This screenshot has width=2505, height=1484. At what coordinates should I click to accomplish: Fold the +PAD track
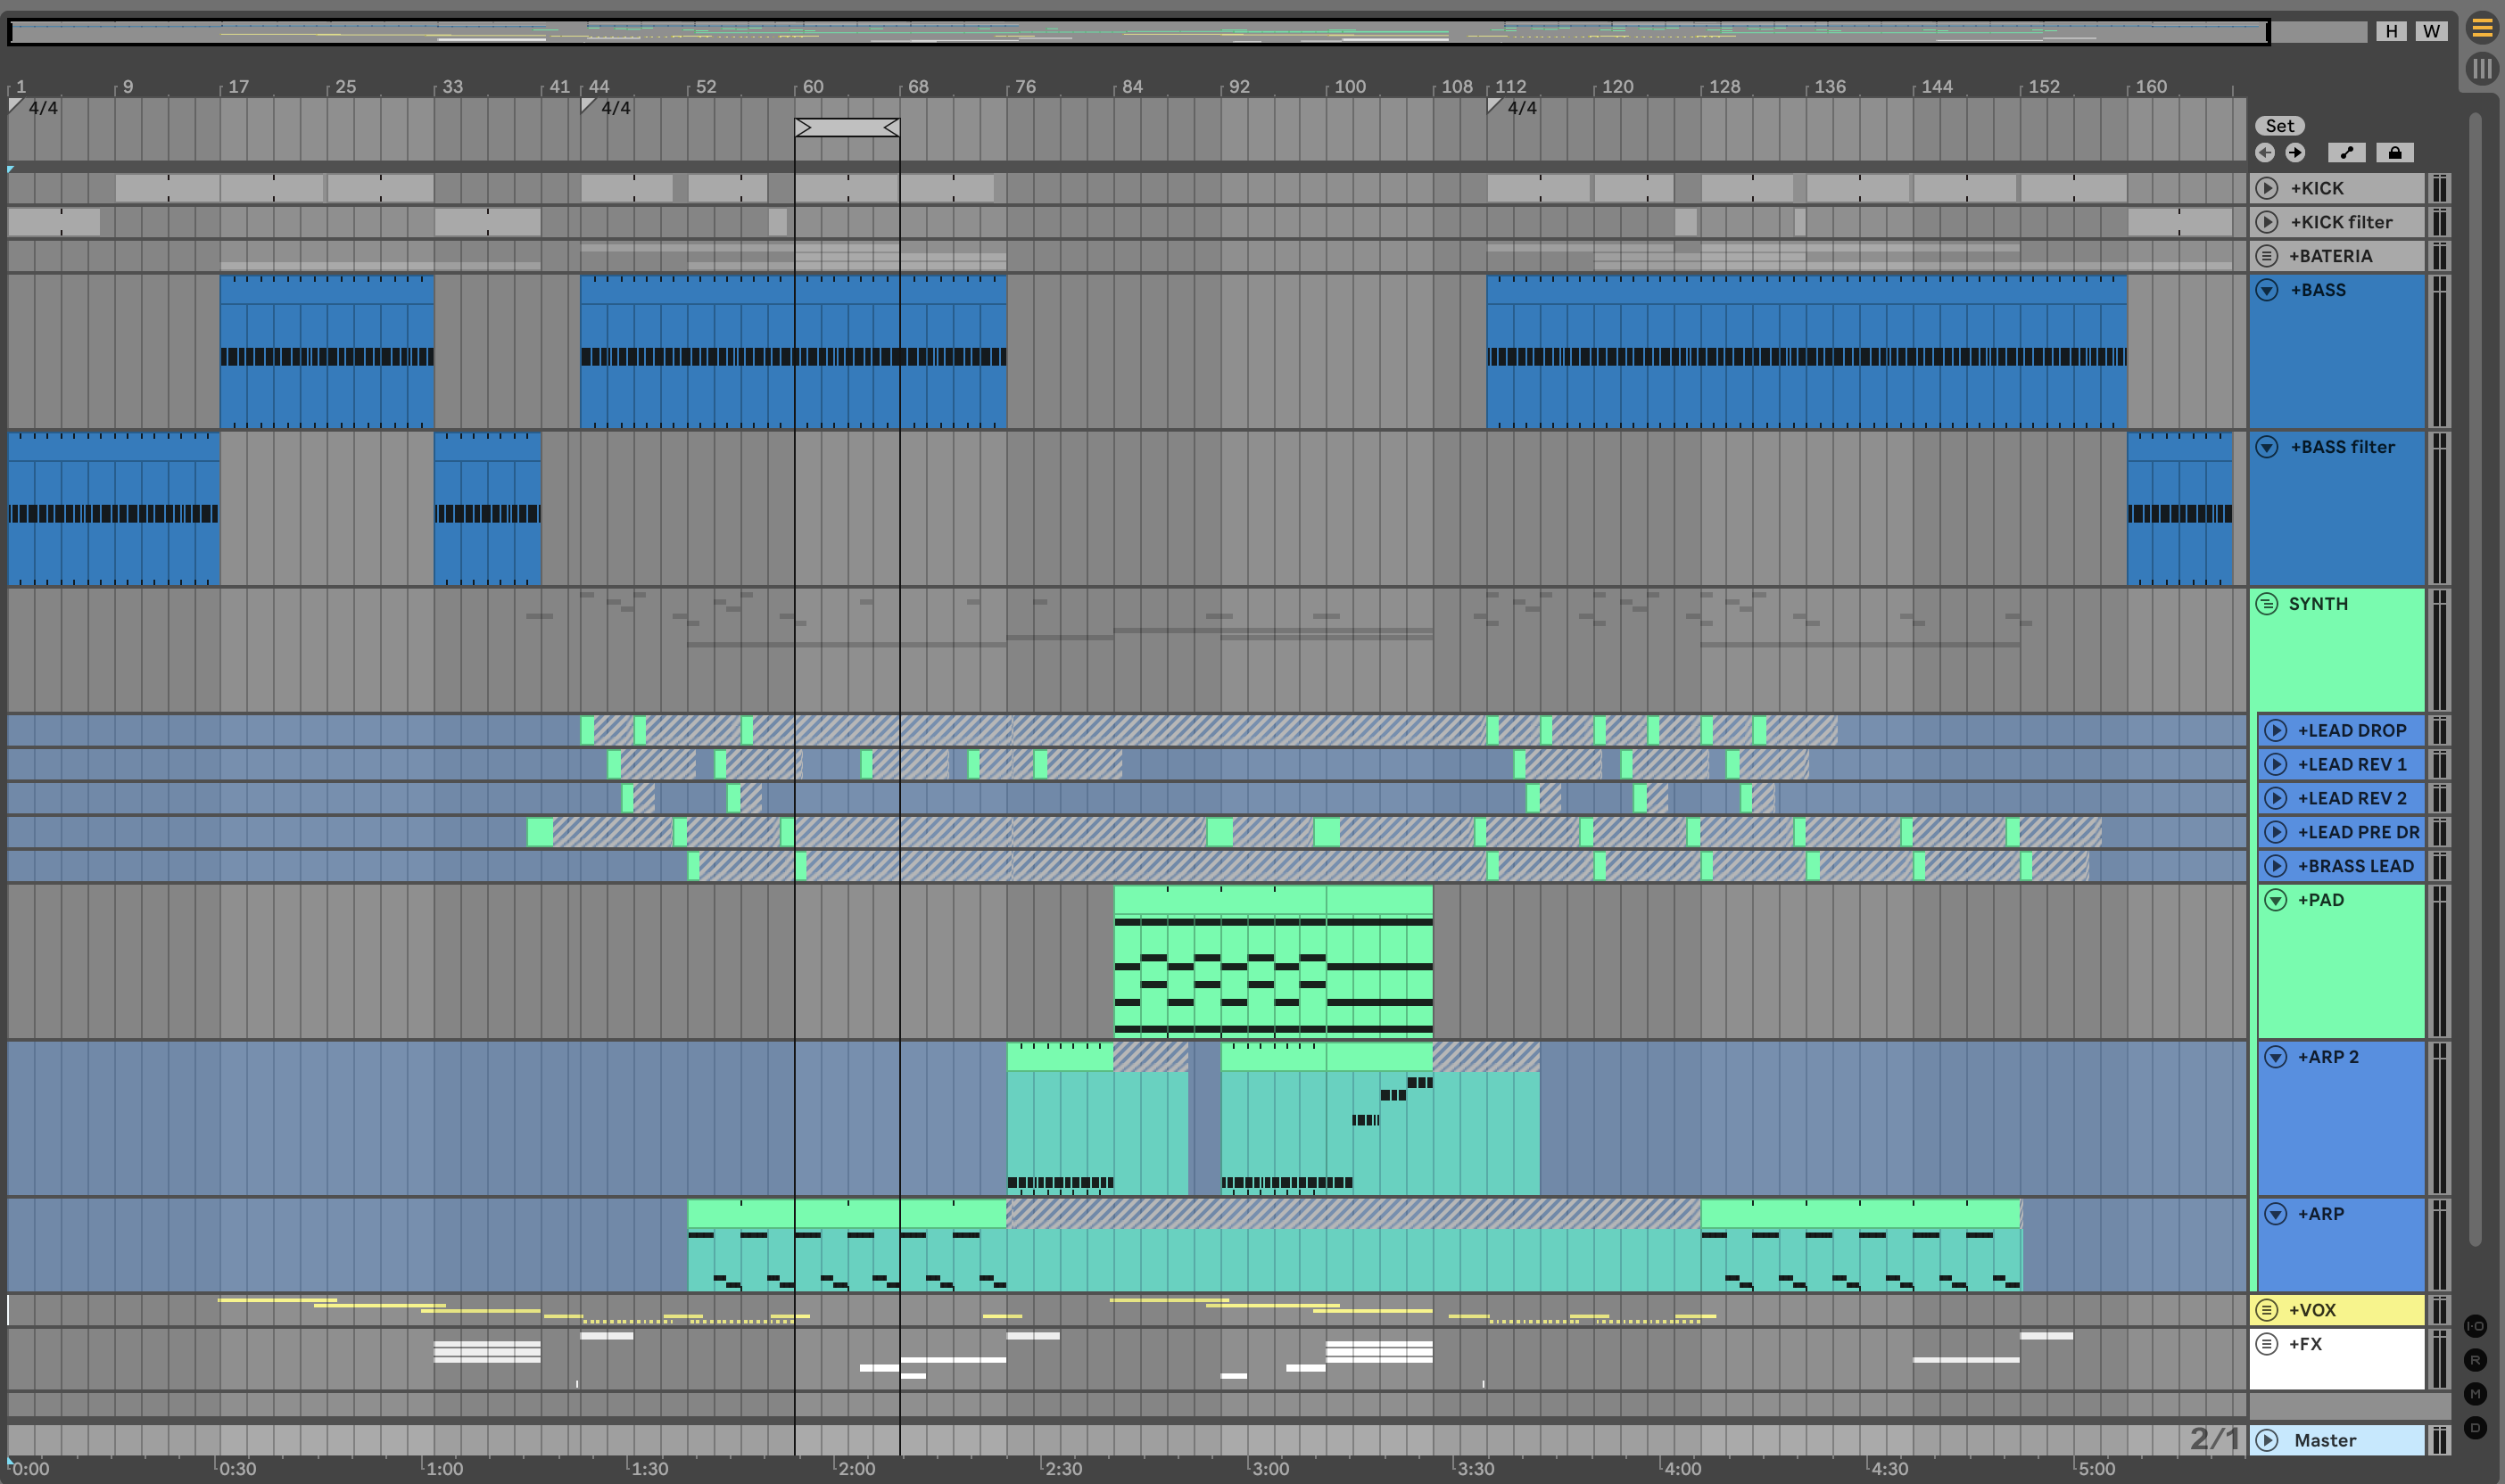[x=2275, y=900]
